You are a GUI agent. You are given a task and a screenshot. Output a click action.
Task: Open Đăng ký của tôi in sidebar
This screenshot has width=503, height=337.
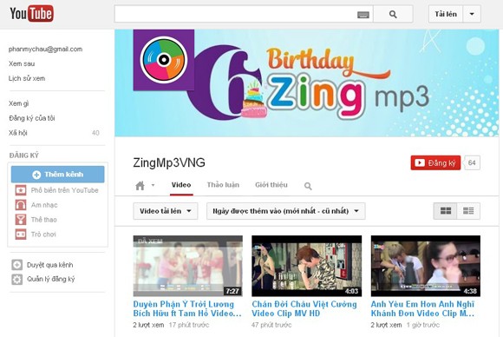point(32,118)
